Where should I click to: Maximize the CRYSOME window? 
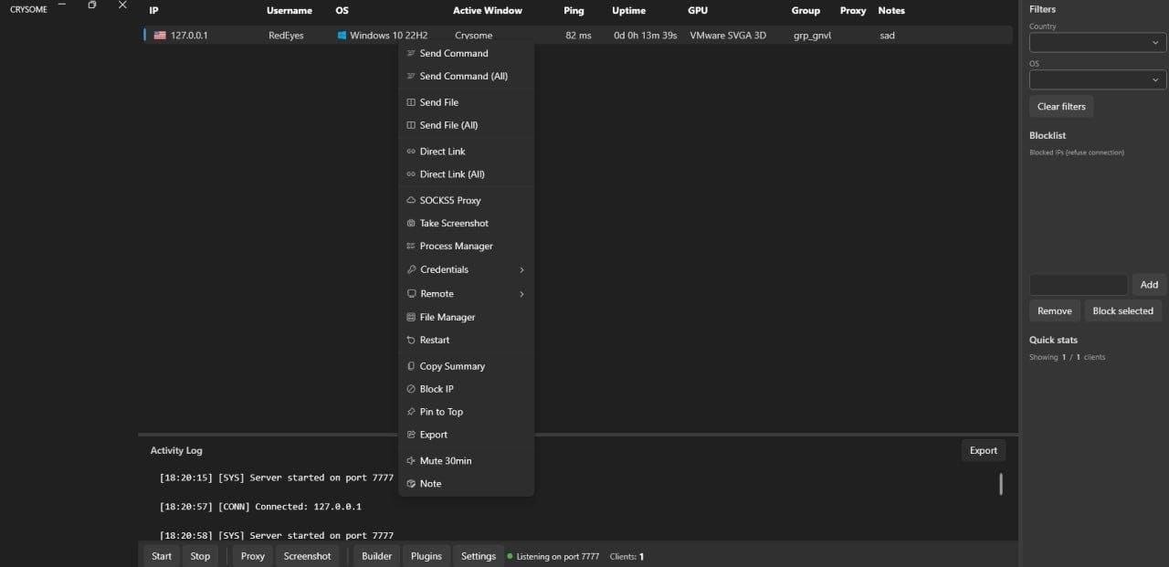click(x=92, y=5)
